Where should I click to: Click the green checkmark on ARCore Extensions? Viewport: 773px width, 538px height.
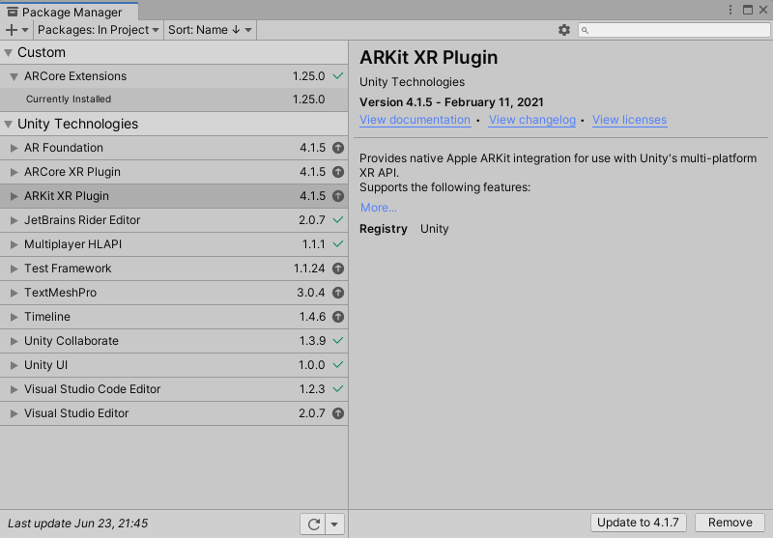pos(337,76)
